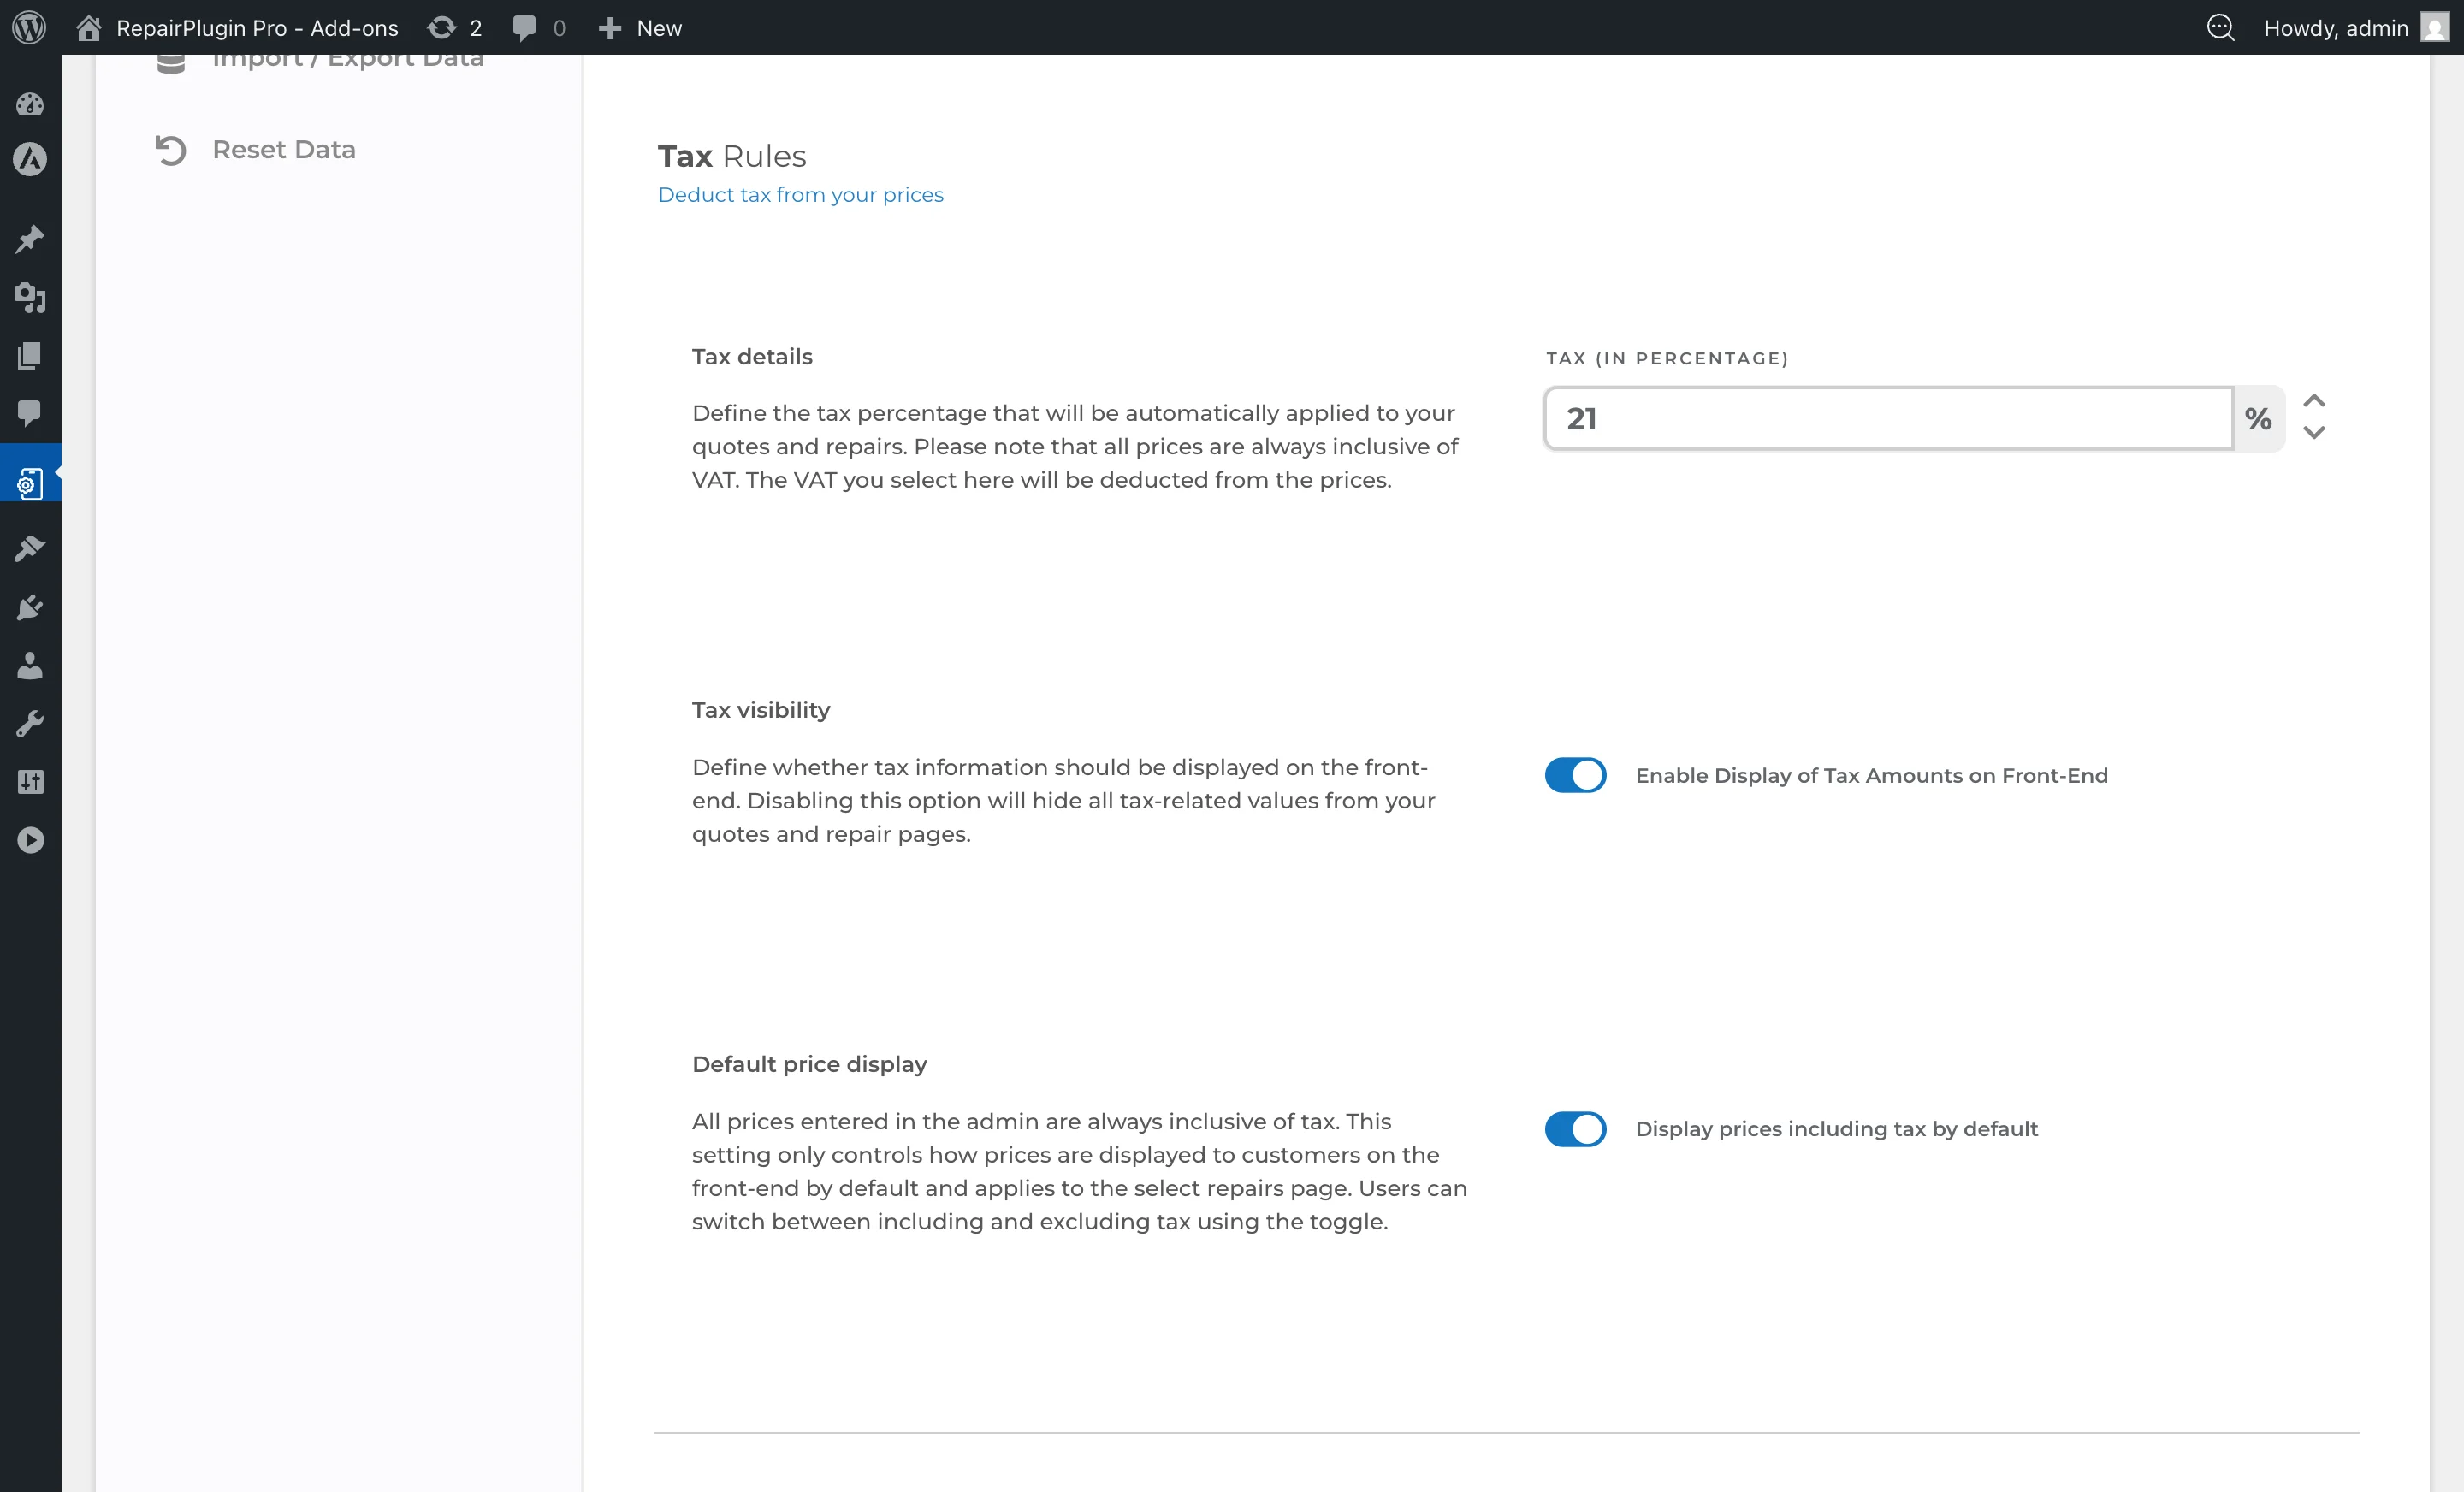The image size is (2464, 1492).
Task: Open the Plugins plug icon in sidebar
Action: click(x=30, y=607)
